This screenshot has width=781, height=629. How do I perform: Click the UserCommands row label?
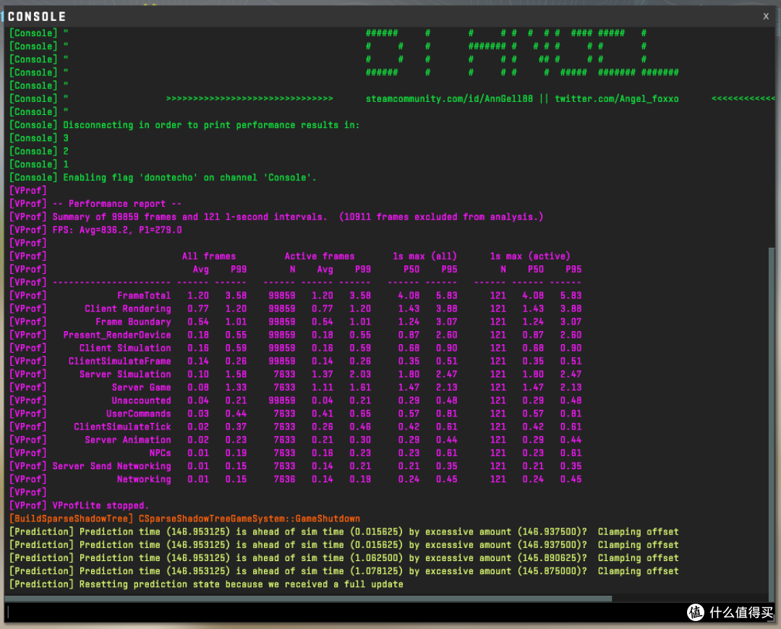(138, 414)
